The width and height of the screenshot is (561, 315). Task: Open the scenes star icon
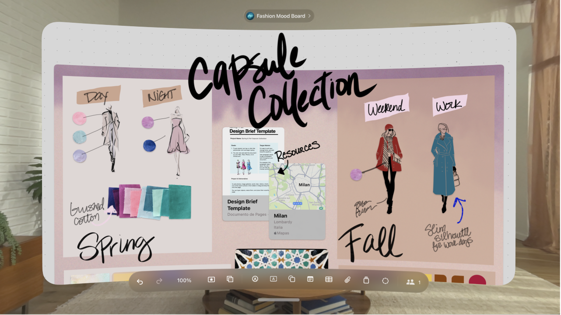pyautogui.click(x=211, y=280)
